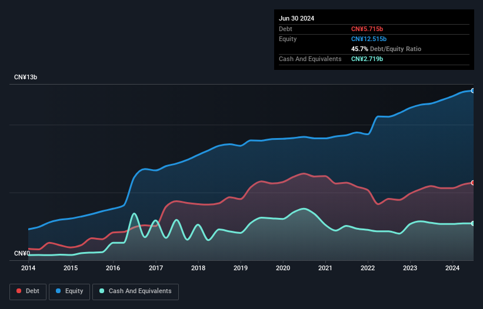Click the blue dot in Equity legend
The width and height of the screenshot is (483, 309).
point(58,291)
